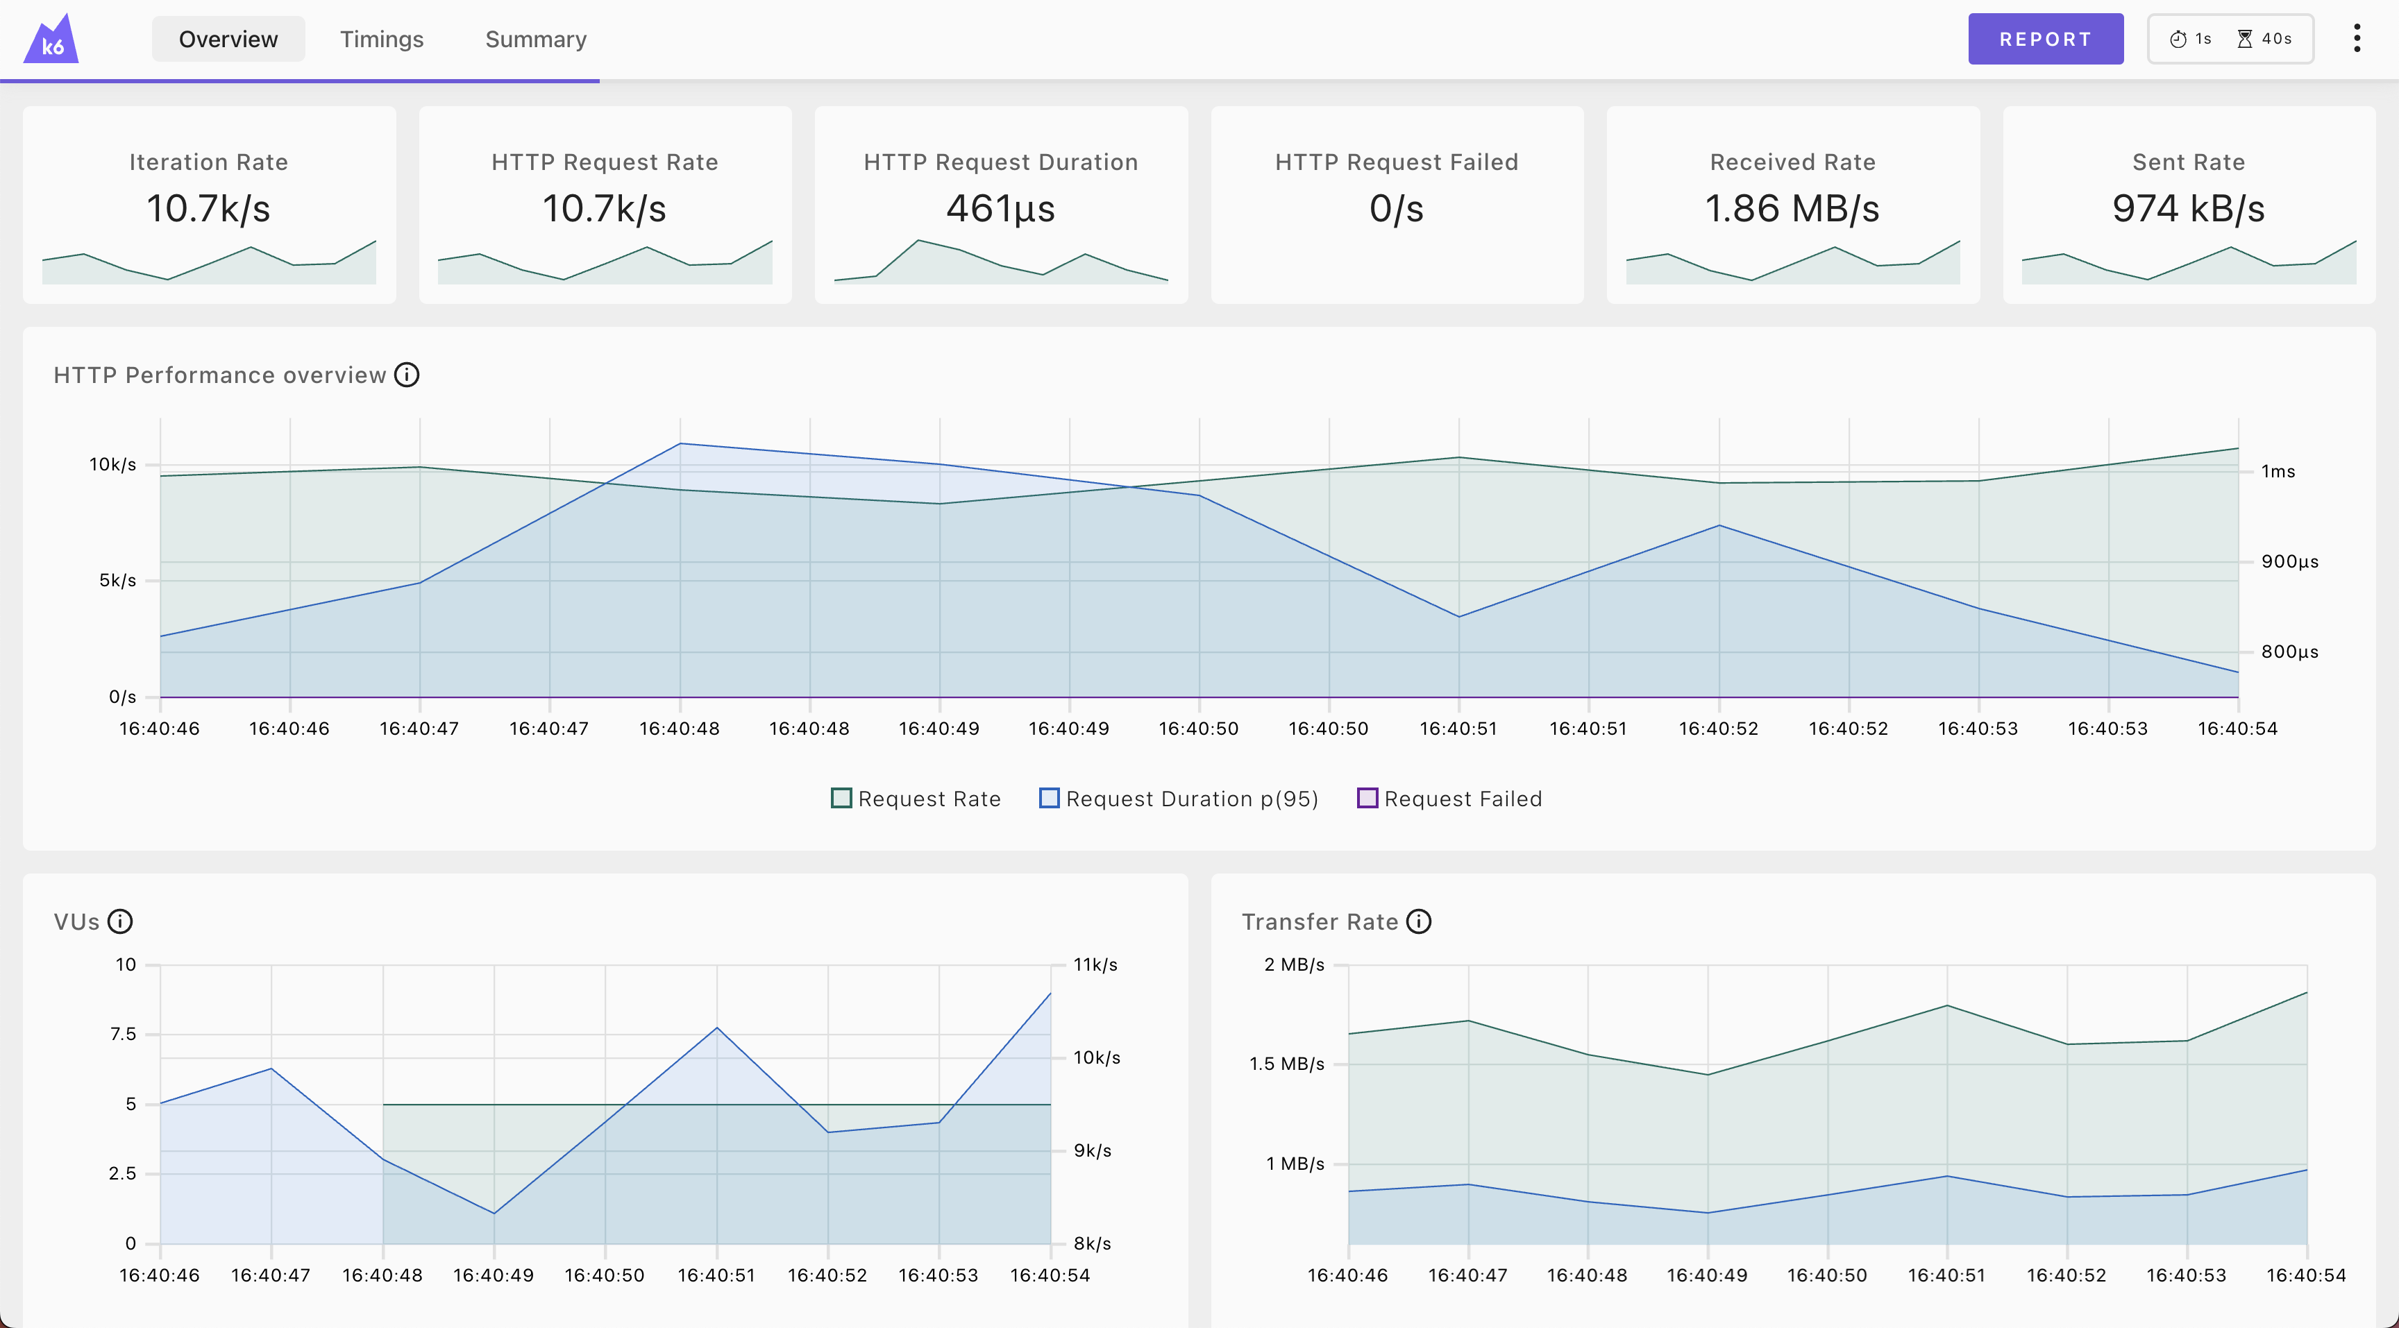
Task: Click the REPORT button to generate report
Action: 2044,36
